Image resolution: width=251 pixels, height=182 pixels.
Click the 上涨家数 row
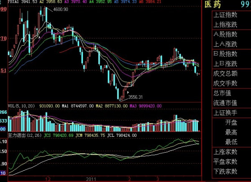(225, 152)
